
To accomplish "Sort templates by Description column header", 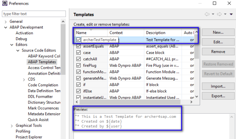I will (x=163, y=33).
